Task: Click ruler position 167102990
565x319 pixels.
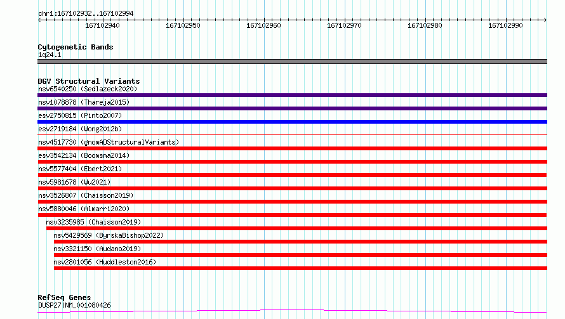Action: [505, 25]
